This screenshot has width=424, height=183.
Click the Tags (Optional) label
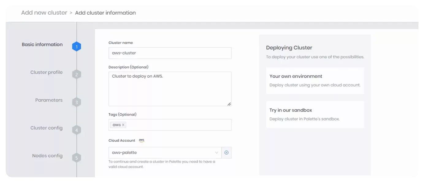tap(122, 115)
